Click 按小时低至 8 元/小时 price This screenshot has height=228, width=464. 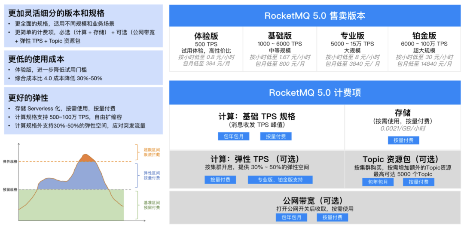coord(352,57)
